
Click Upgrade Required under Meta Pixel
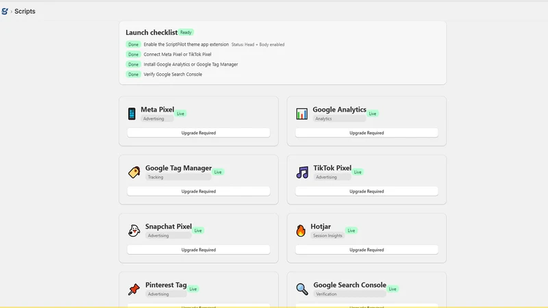pos(199,133)
